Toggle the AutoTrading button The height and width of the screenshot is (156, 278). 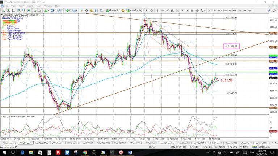coord(134,10)
